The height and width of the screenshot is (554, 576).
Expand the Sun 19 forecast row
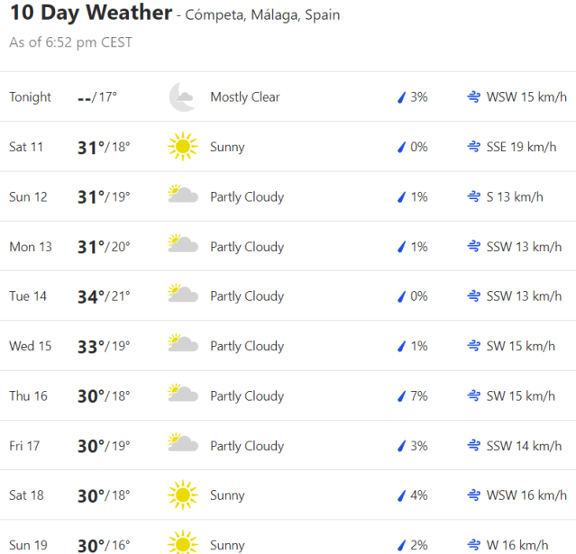coord(288,543)
